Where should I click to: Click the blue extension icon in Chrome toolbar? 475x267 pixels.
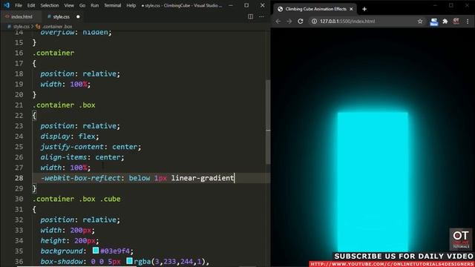coord(433,22)
